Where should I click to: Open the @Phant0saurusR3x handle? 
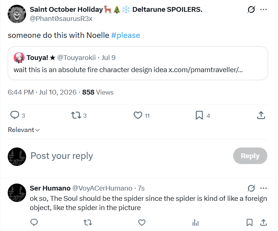[x=61, y=19]
